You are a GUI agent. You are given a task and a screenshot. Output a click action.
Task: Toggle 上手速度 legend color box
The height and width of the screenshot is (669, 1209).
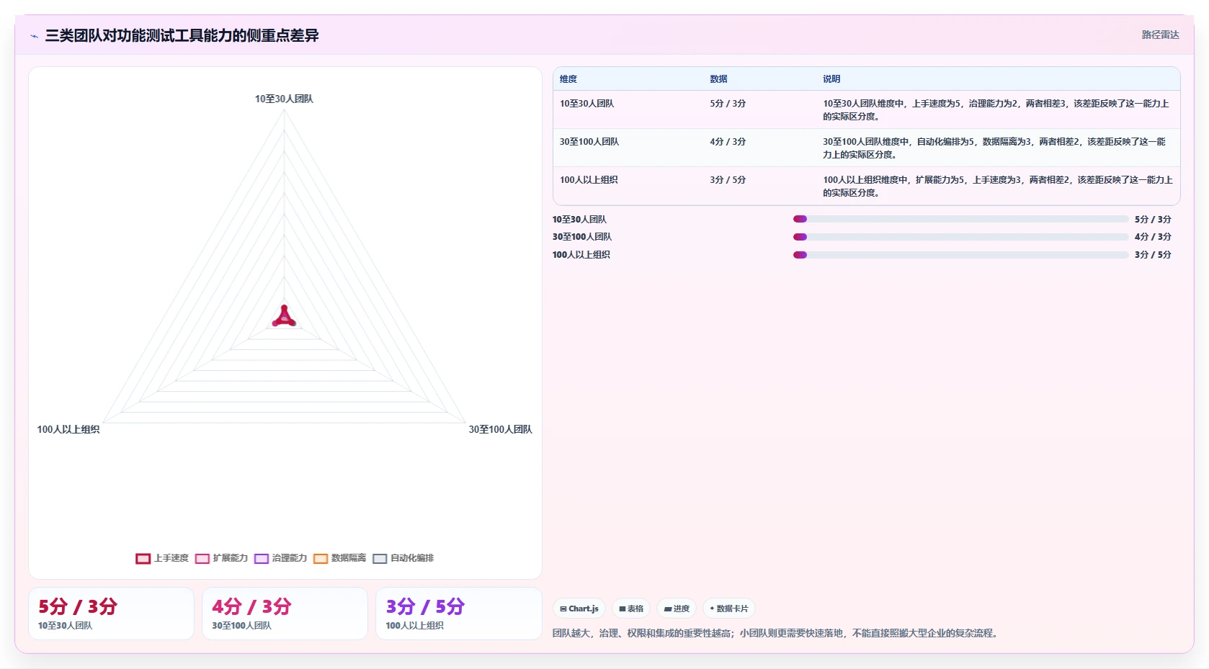coord(143,559)
